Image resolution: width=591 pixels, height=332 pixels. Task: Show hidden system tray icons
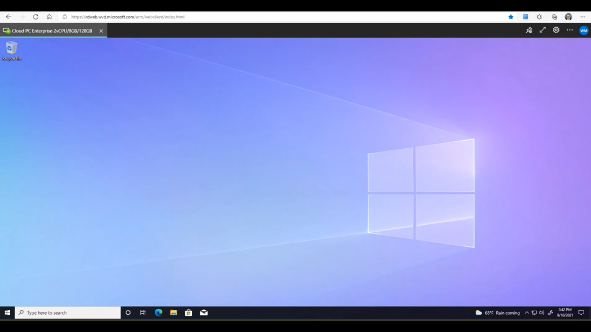tap(527, 312)
